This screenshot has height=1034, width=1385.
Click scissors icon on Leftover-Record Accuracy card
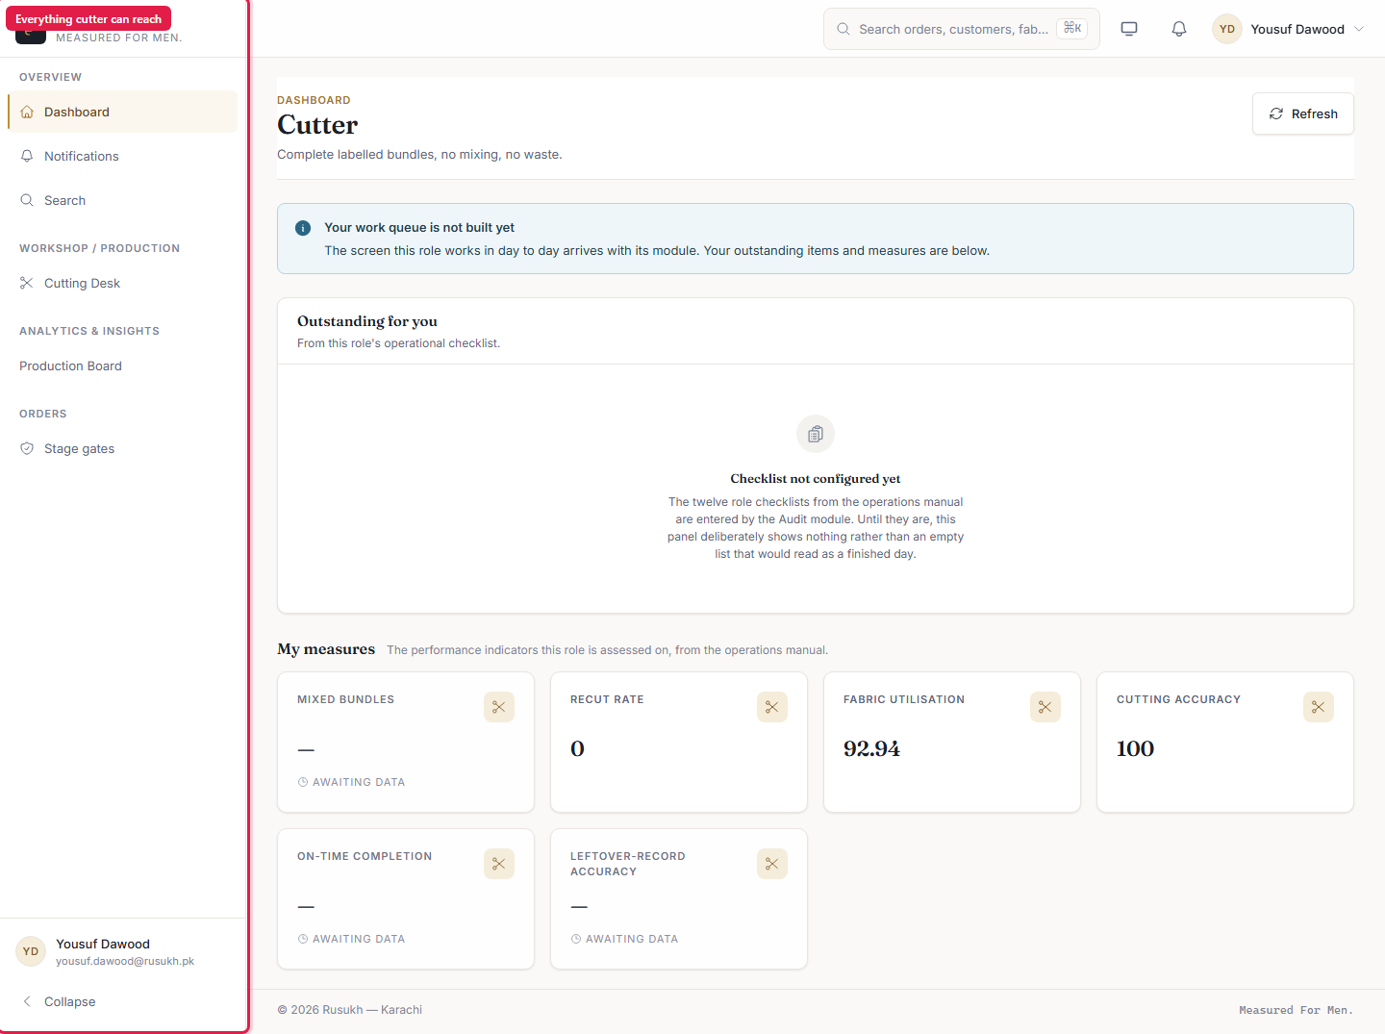click(772, 864)
